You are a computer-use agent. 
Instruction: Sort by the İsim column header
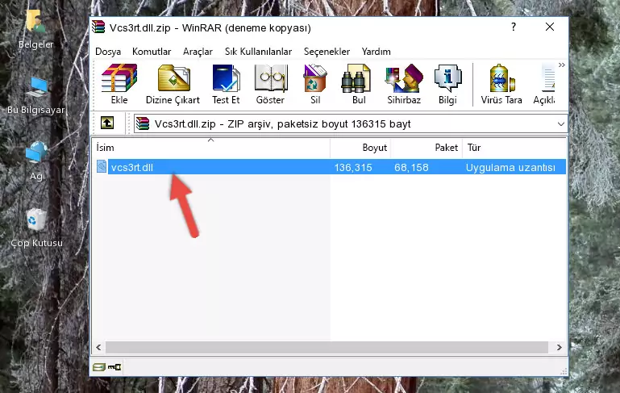pyautogui.click(x=211, y=148)
